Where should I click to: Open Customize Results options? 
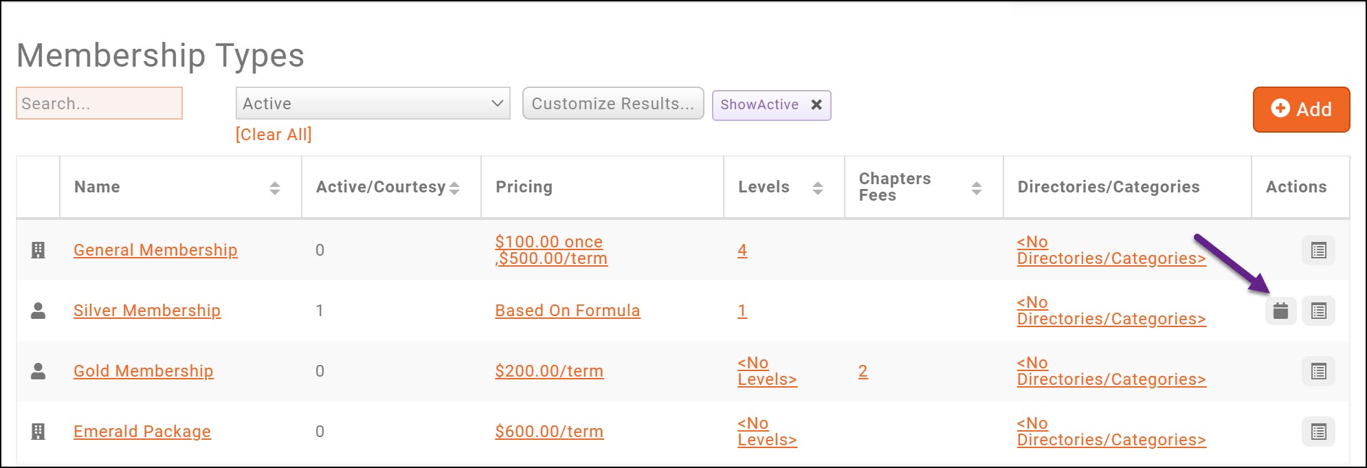pyautogui.click(x=612, y=104)
